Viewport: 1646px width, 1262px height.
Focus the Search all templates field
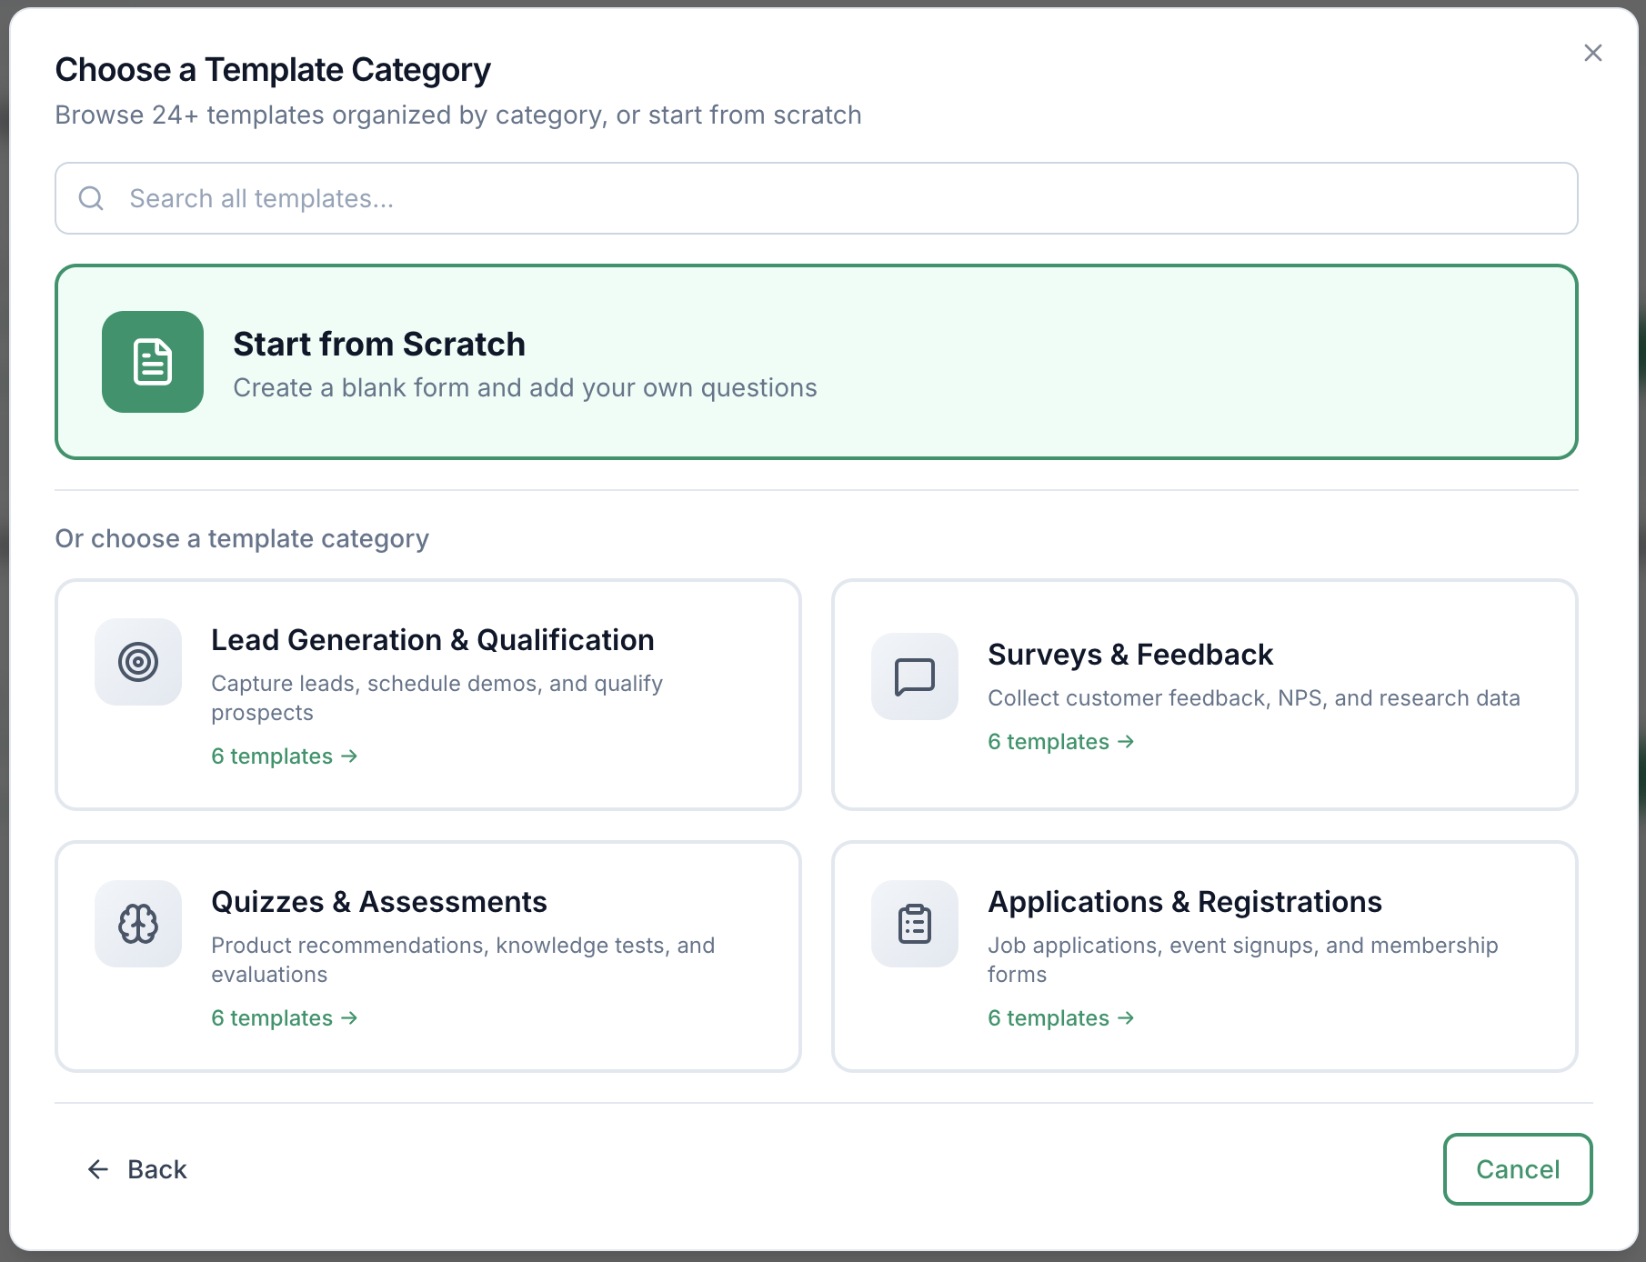click(x=817, y=198)
